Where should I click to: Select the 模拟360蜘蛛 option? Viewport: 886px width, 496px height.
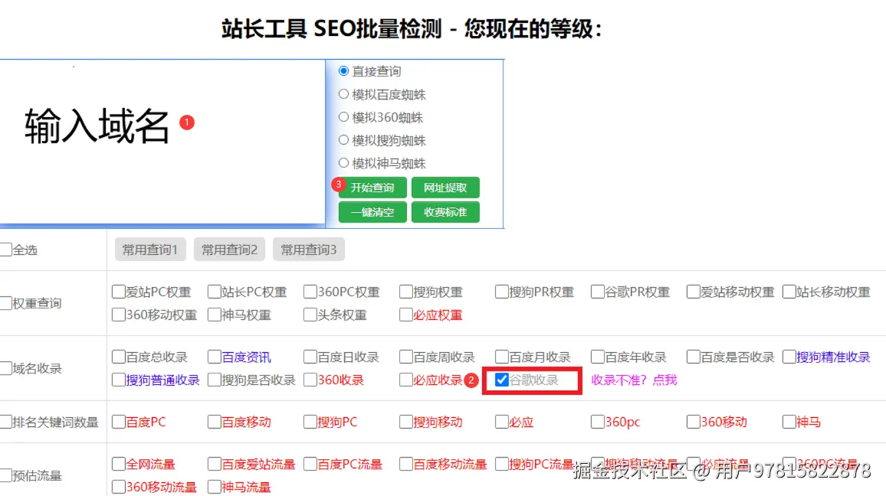click(x=344, y=117)
